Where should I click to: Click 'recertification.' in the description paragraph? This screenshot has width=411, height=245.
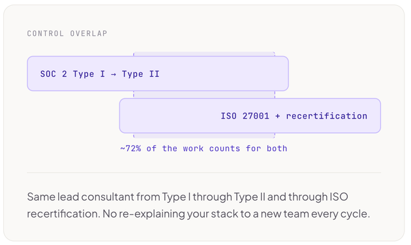coord(64,214)
